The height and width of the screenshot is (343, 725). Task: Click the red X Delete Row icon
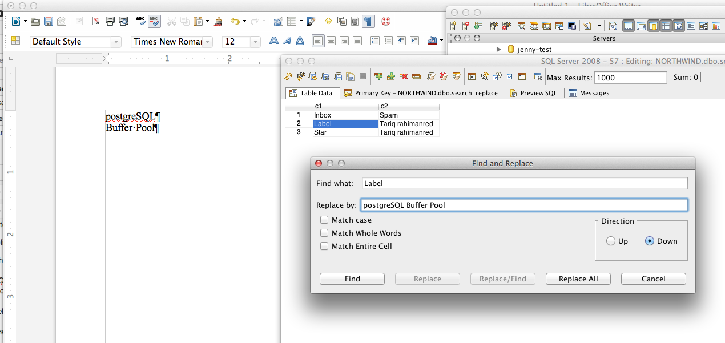(404, 76)
